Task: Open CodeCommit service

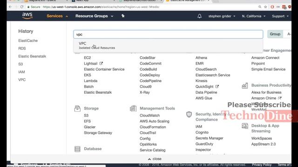Action: click(x=150, y=64)
